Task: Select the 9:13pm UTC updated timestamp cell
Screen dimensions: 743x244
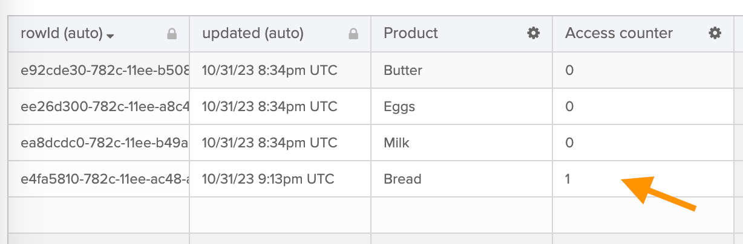Action: tap(268, 179)
